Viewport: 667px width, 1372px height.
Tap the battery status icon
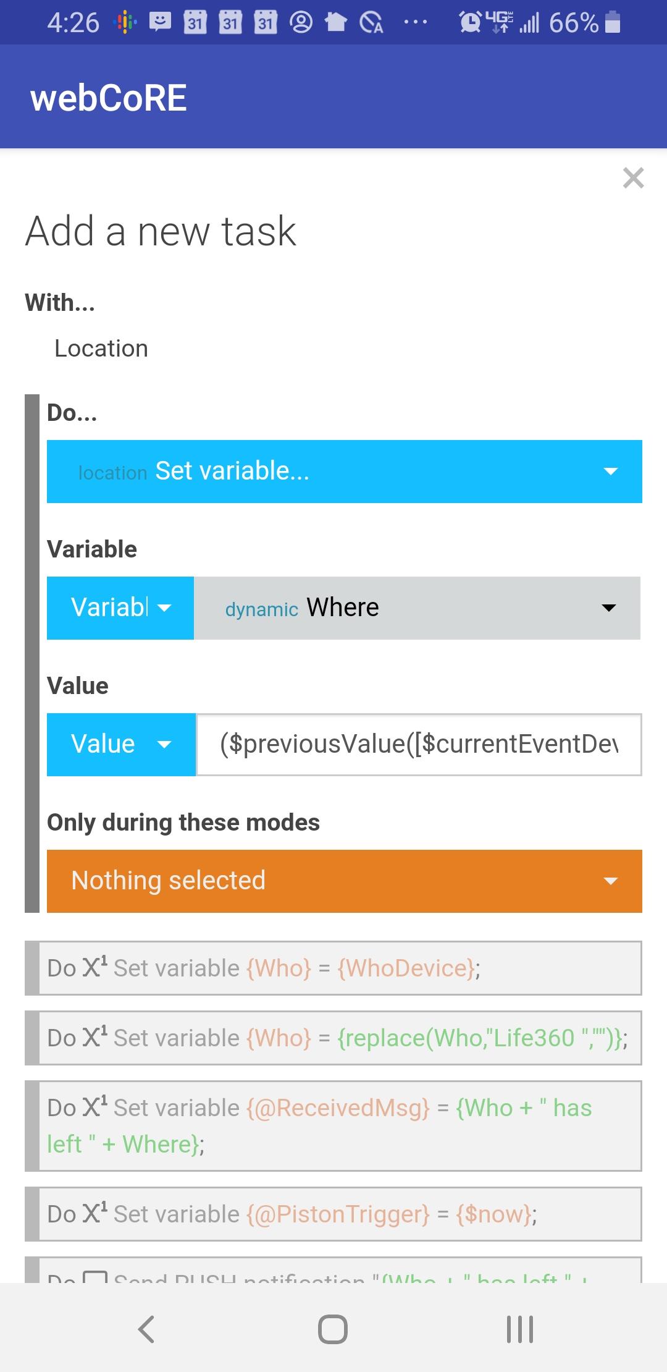click(x=613, y=22)
